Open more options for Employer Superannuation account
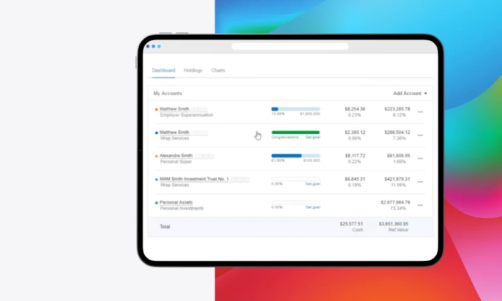Image resolution: width=502 pixels, height=301 pixels. point(420,112)
